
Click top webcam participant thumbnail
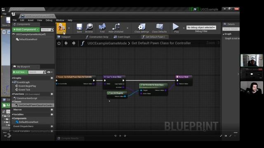coord(252,60)
